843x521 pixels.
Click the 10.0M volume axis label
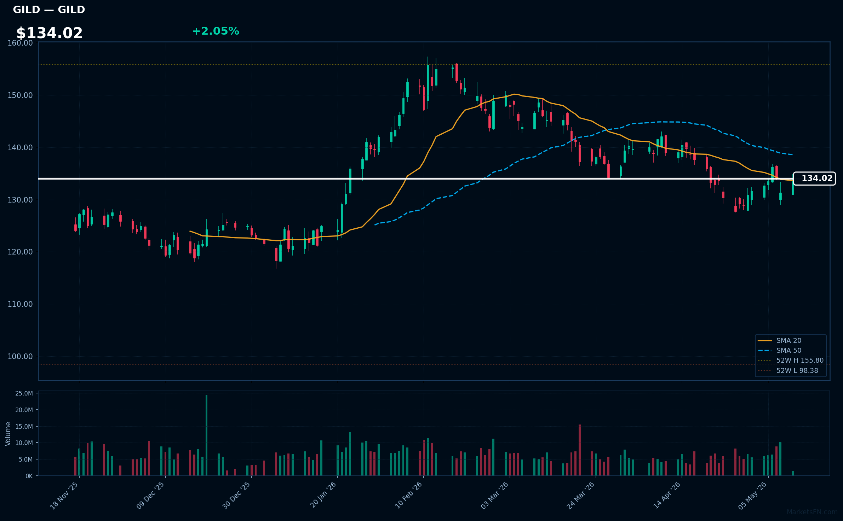click(24, 443)
